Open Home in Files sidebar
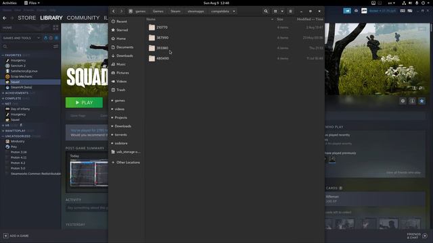This screenshot has height=243, width=433. [x=121, y=38]
